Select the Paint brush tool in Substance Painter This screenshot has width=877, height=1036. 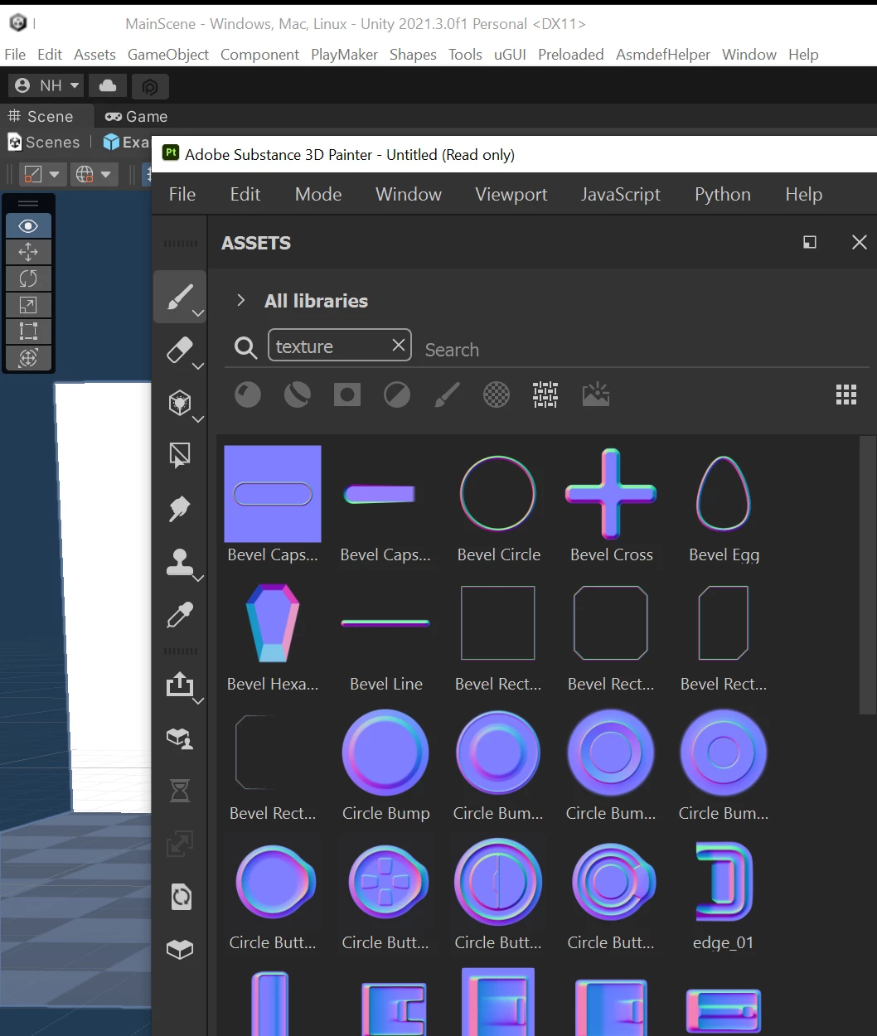pyautogui.click(x=179, y=297)
